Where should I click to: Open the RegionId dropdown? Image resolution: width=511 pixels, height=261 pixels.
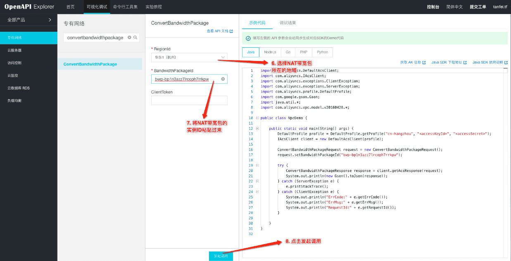tap(189, 57)
